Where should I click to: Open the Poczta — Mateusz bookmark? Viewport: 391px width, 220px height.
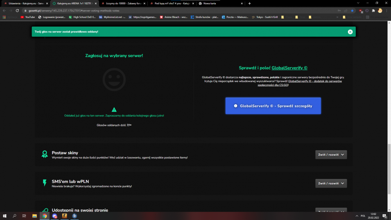[235, 17]
